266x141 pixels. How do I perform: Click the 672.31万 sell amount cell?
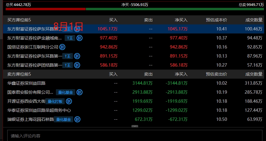click(144, 120)
